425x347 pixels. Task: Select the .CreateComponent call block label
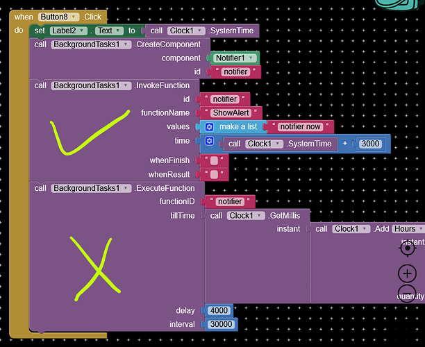coord(168,44)
